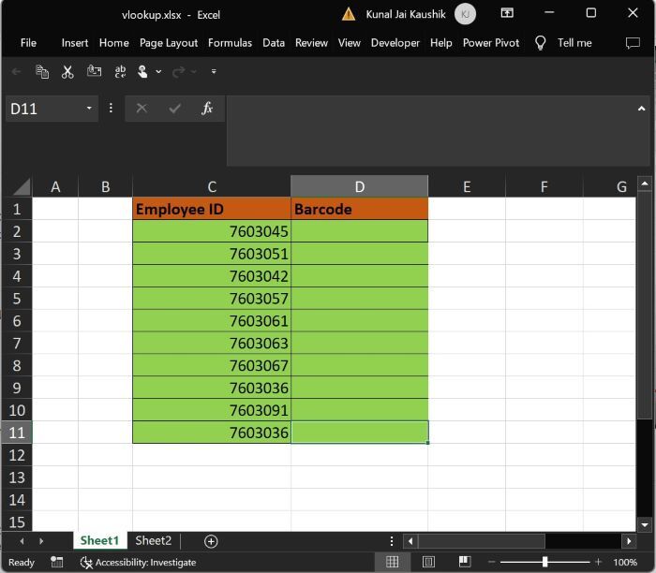656x573 pixels.
Task: Switch to the Sheet2 tab
Action: pos(153,541)
